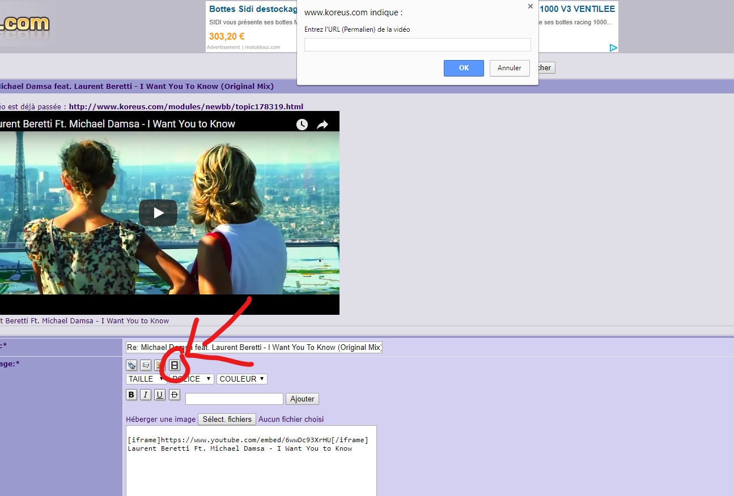Apply underline formatting with the U button
The width and height of the screenshot is (734, 496).
[x=160, y=395]
